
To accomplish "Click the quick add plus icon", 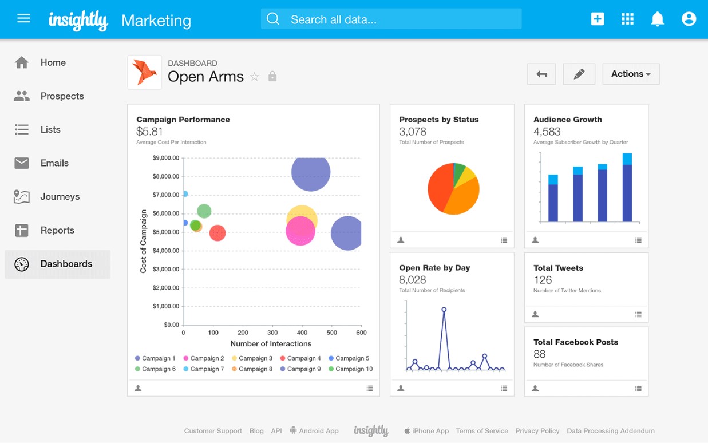I will (597, 18).
